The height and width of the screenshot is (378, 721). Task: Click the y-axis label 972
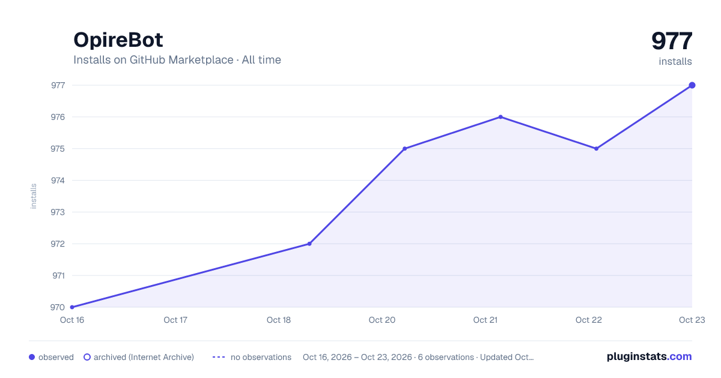coord(58,244)
